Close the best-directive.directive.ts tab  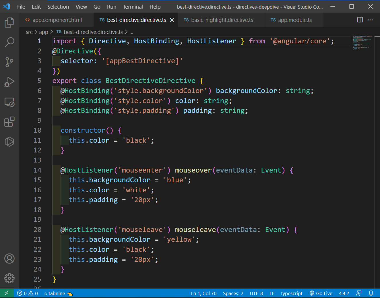point(172,20)
